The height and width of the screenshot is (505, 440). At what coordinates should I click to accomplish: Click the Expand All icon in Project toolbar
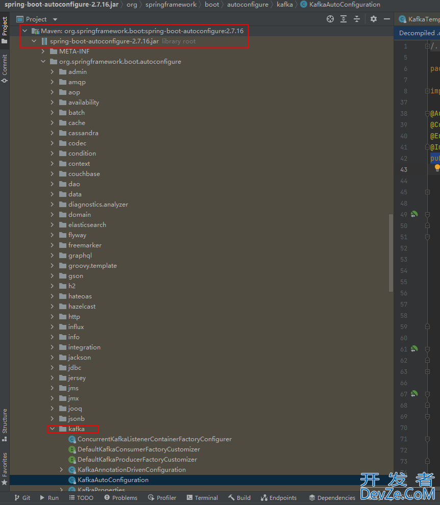point(344,19)
